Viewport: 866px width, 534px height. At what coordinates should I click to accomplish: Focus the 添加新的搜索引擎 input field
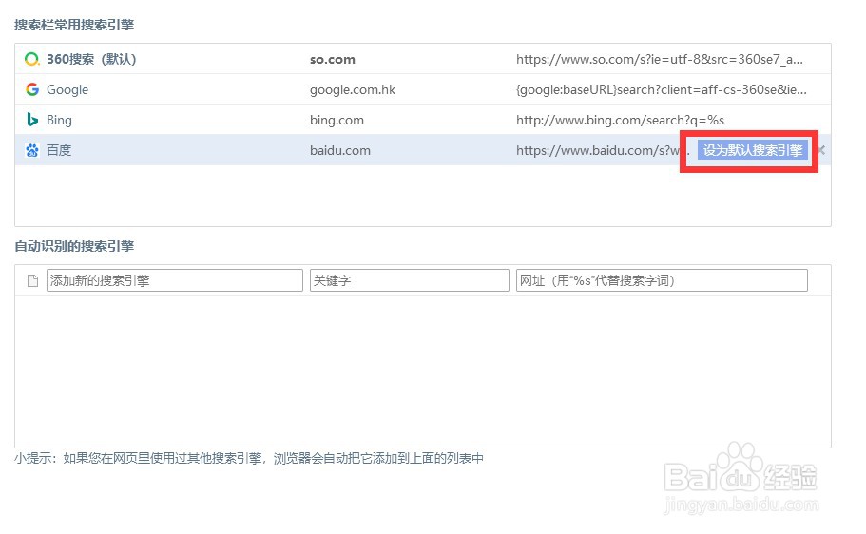pyautogui.click(x=175, y=280)
